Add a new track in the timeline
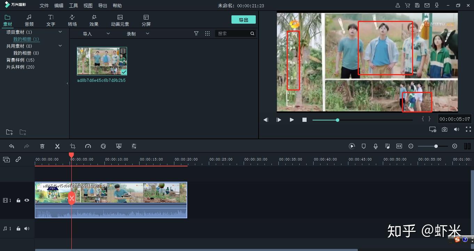Image resolution: width=474 pixels, height=251 pixels. point(7,159)
